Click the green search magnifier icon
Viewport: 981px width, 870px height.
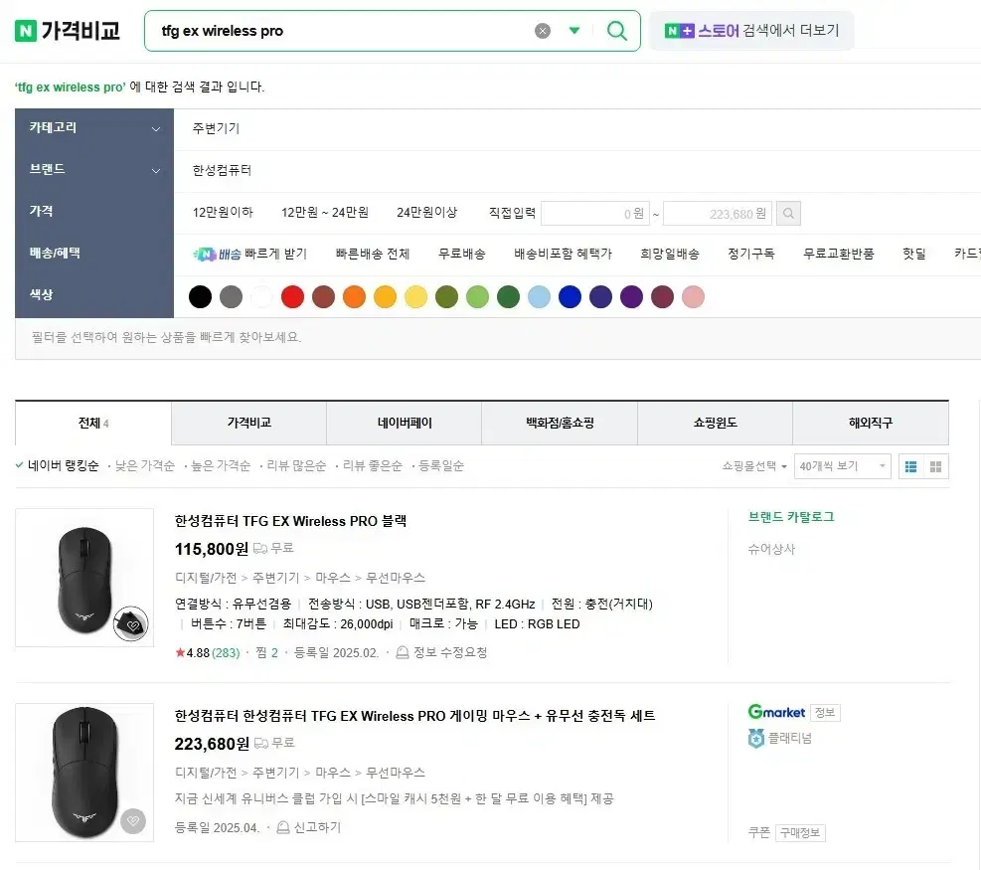[x=617, y=30]
